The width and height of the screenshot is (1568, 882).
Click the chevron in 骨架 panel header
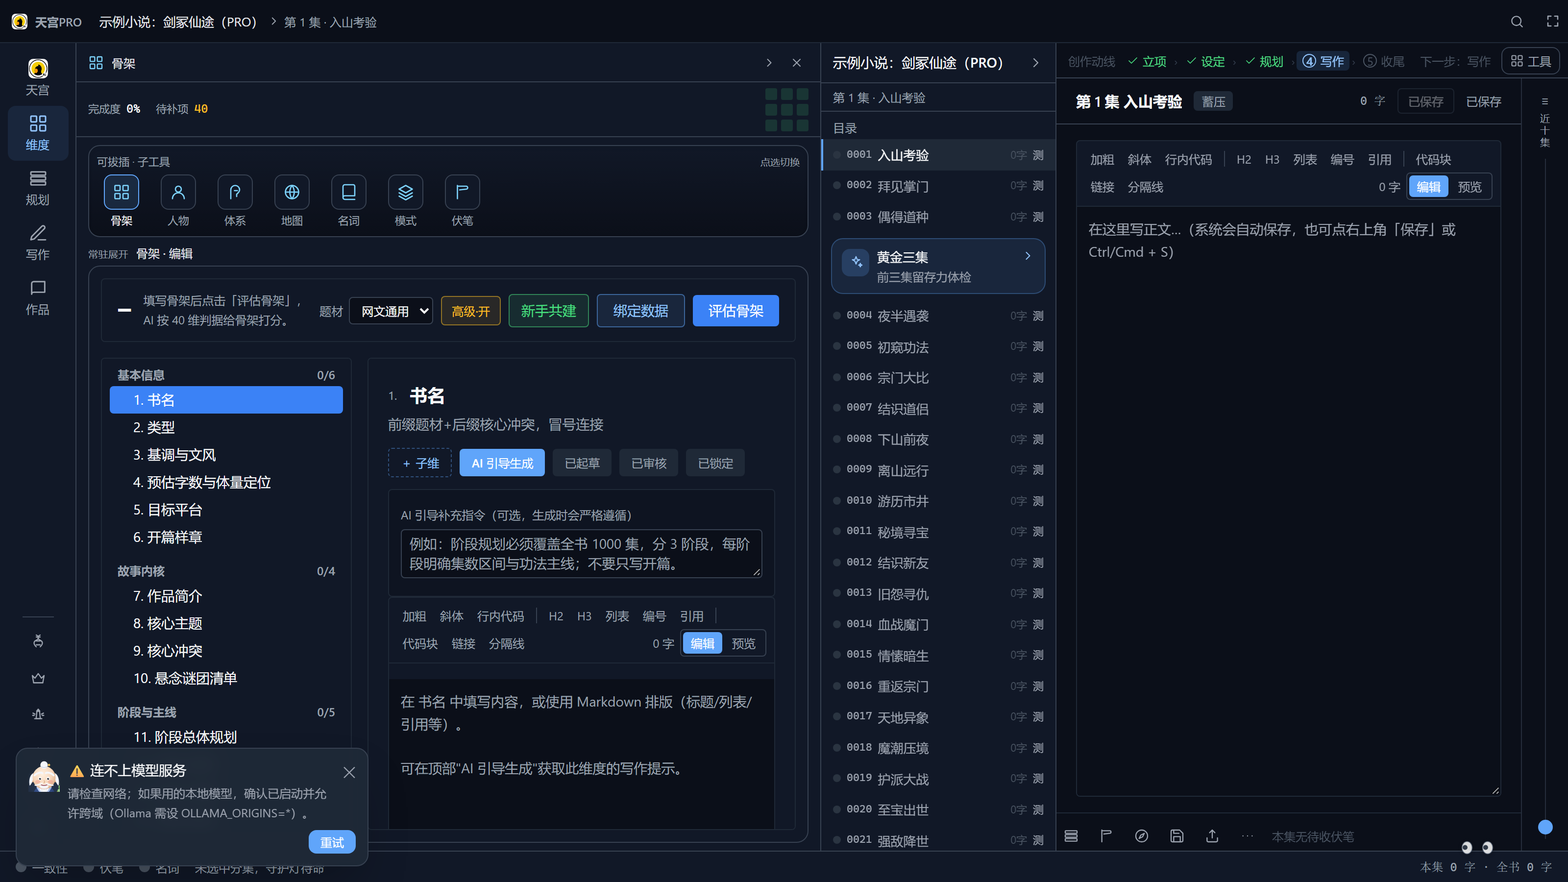pyautogui.click(x=769, y=63)
